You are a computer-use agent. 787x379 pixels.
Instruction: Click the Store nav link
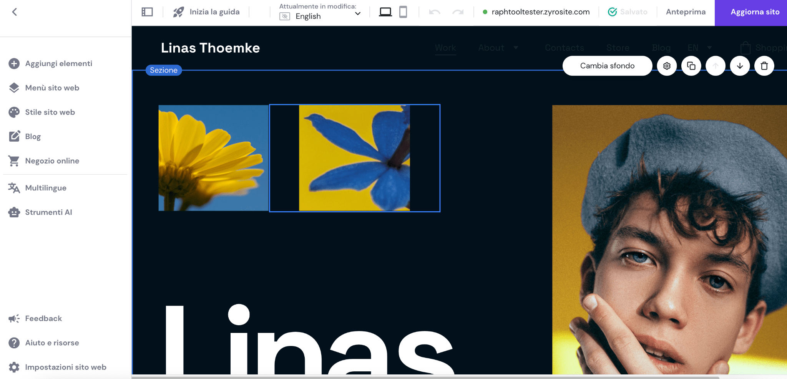[x=618, y=48]
